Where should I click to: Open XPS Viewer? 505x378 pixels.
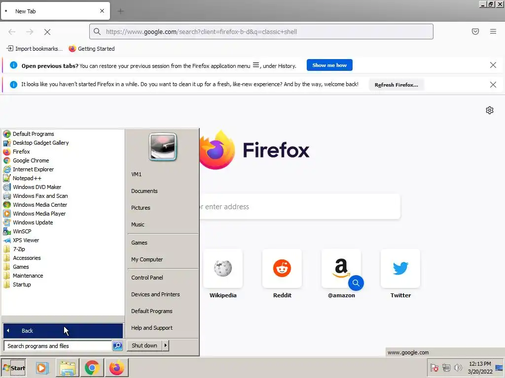pyautogui.click(x=21, y=240)
